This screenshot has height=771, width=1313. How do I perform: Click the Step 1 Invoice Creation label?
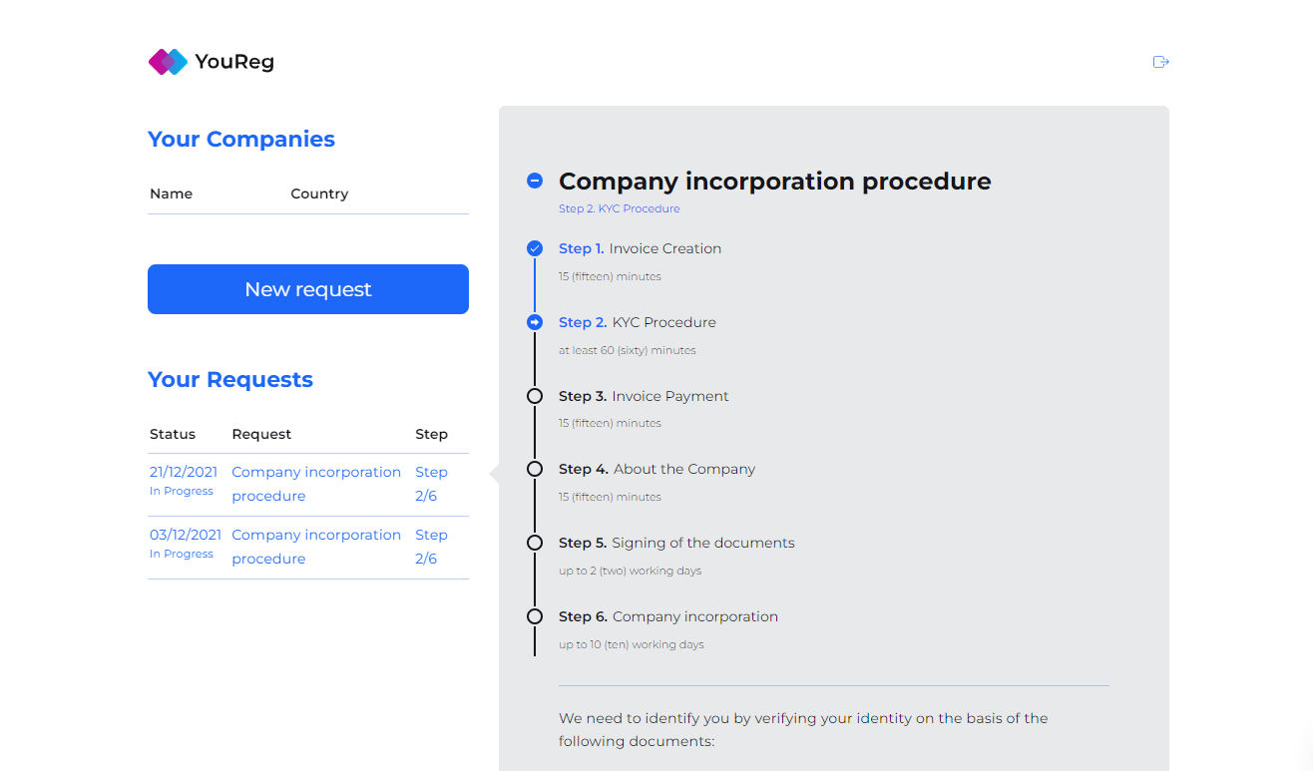coord(640,248)
